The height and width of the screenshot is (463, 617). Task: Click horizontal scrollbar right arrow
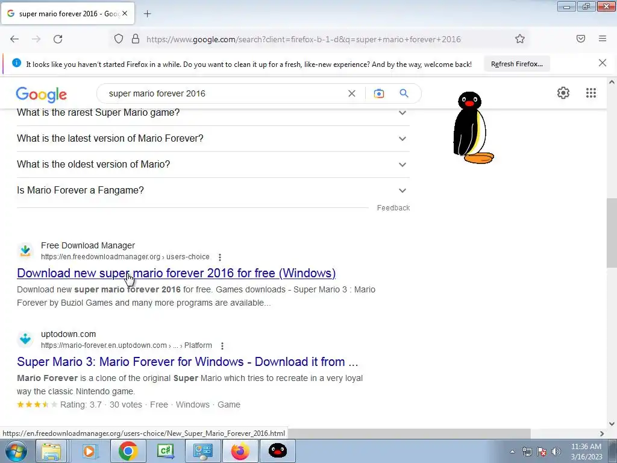pos(602,433)
